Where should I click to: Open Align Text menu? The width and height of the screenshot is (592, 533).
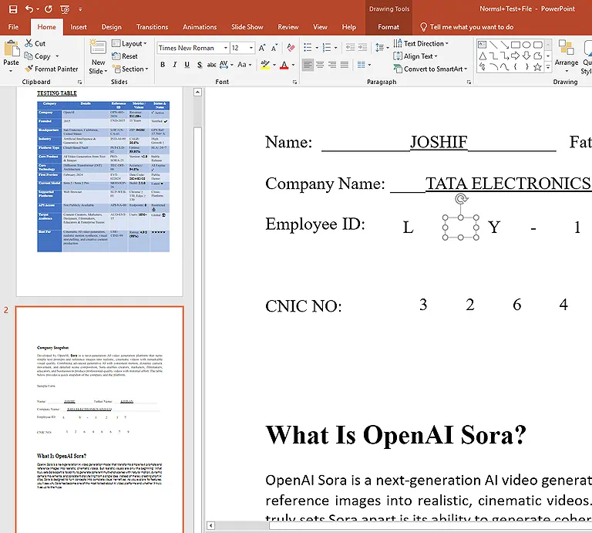click(x=415, y=56)
